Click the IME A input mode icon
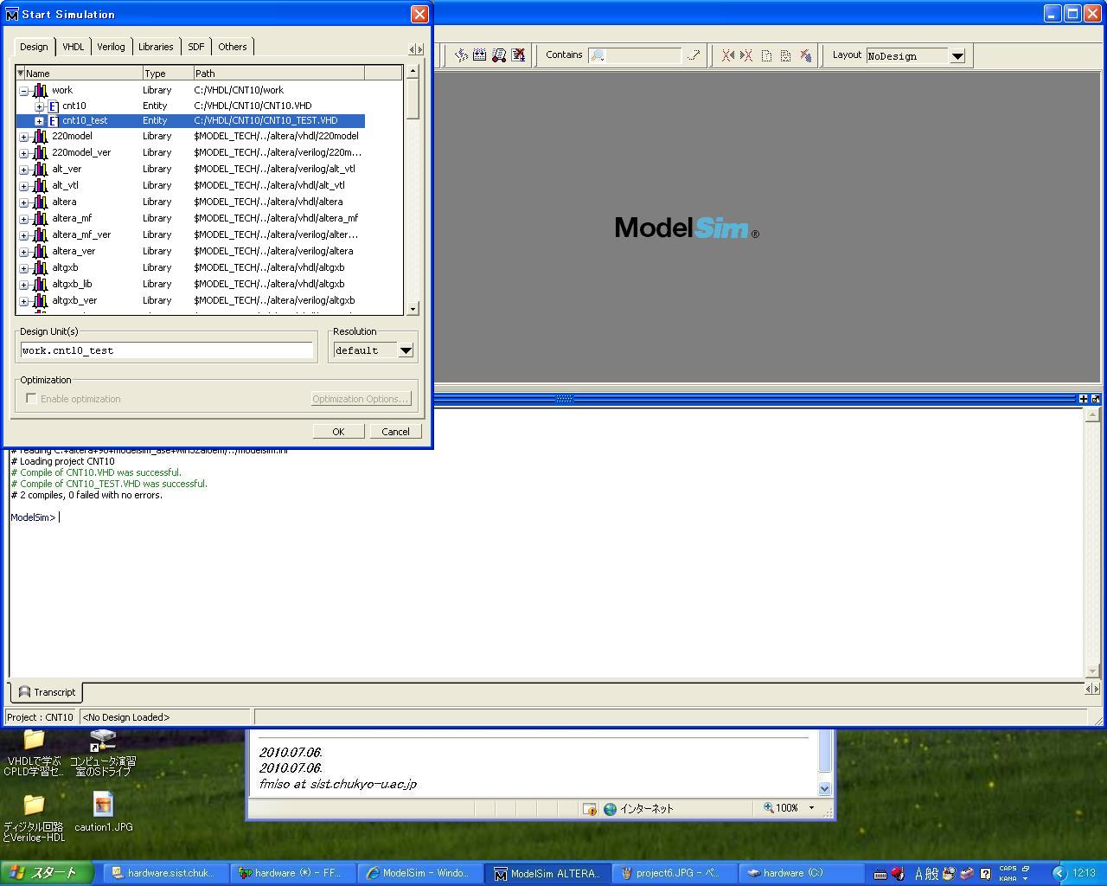Image resolution: width=1107 pixels, height=886 pixels. [919, 874]
